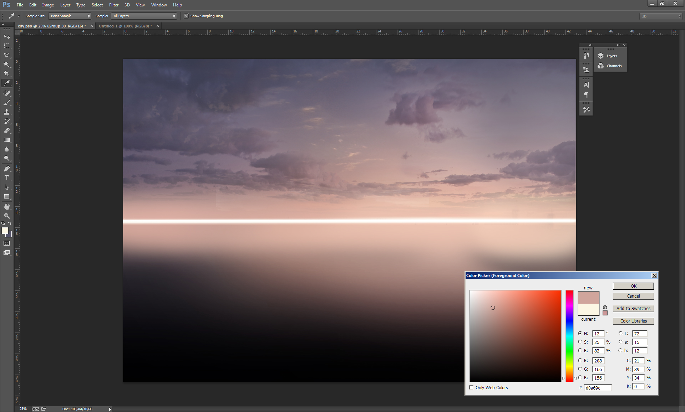This screenshot has width=685, height=412.
Task: Select the S saturation radio button
Action: coord(580,342)
